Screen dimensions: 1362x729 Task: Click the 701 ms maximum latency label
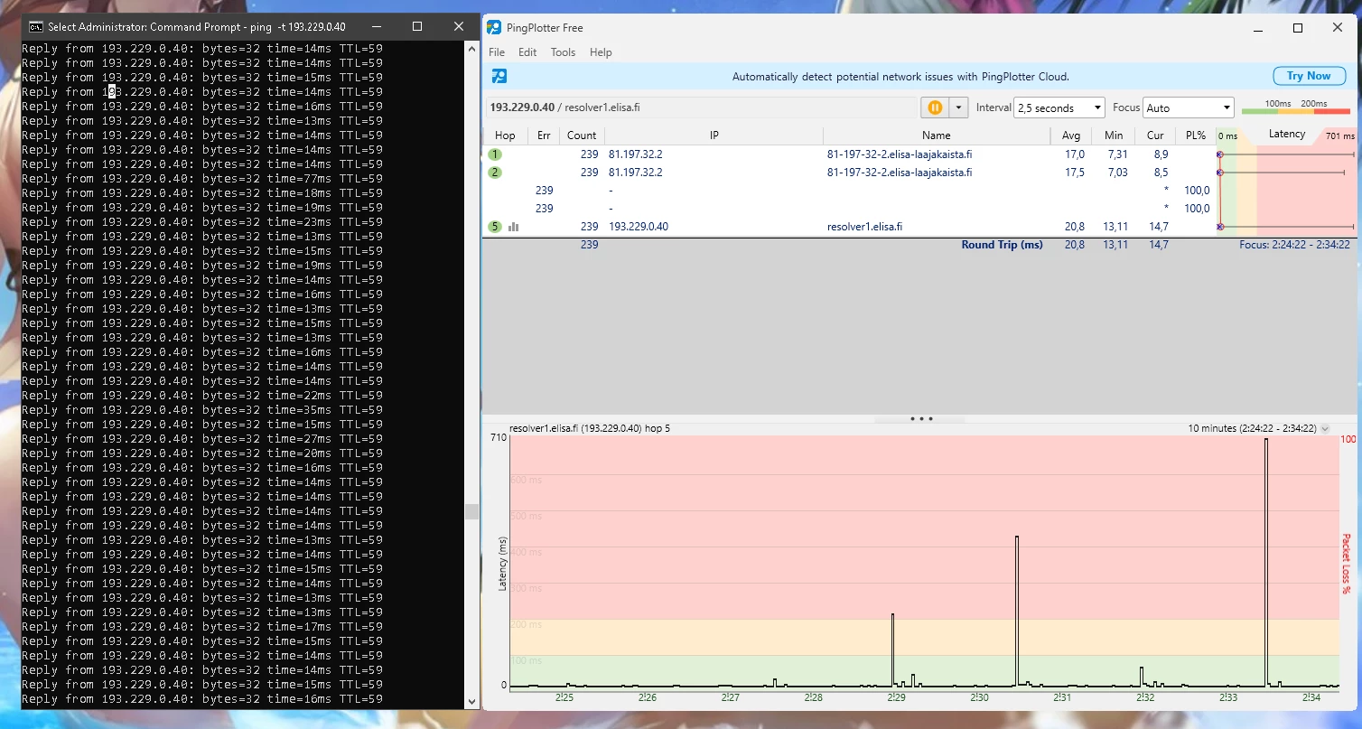point(1340,136)
